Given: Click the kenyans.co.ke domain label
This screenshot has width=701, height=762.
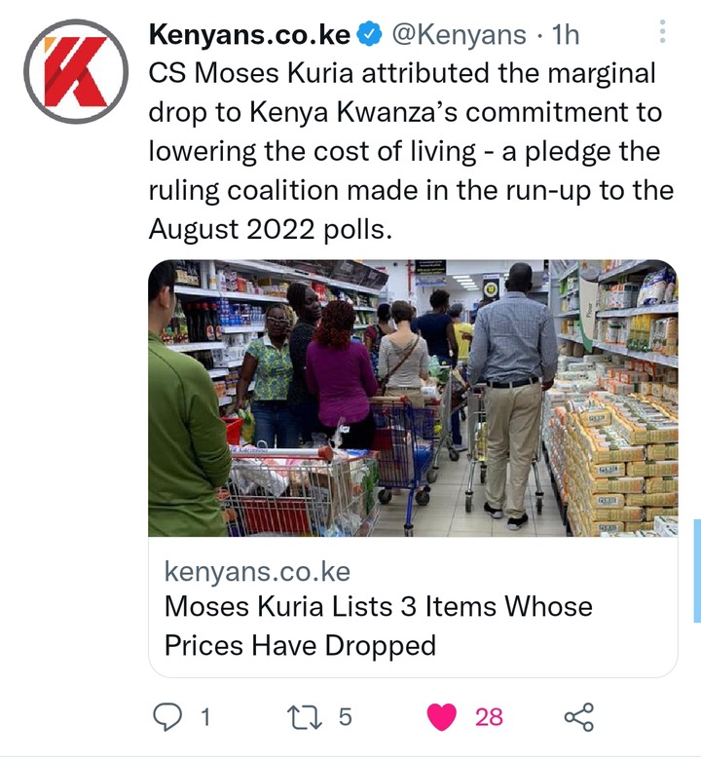Looking at the screenshot, I should click(257, 571).
